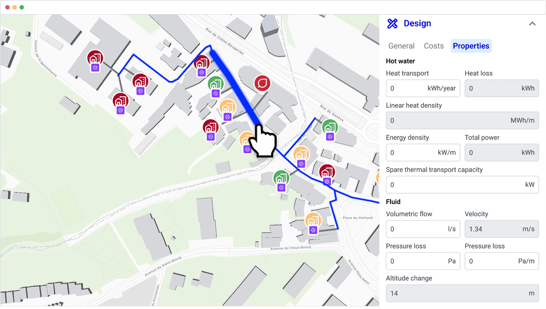Image resolution: width=546 pixels, height=309 pixels.
Task: Edit the Energy density kW/m field
Action: [x=423, y=153]
